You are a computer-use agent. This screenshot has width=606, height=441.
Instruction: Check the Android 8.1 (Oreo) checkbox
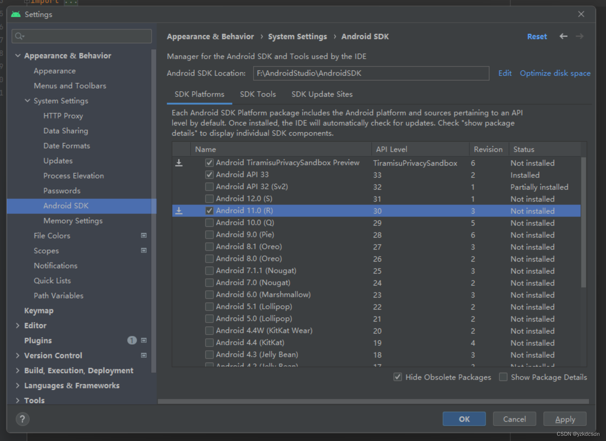(209, 247)
